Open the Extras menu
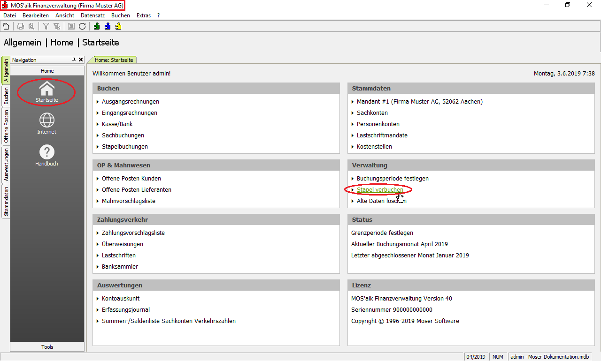 [144, 15]
